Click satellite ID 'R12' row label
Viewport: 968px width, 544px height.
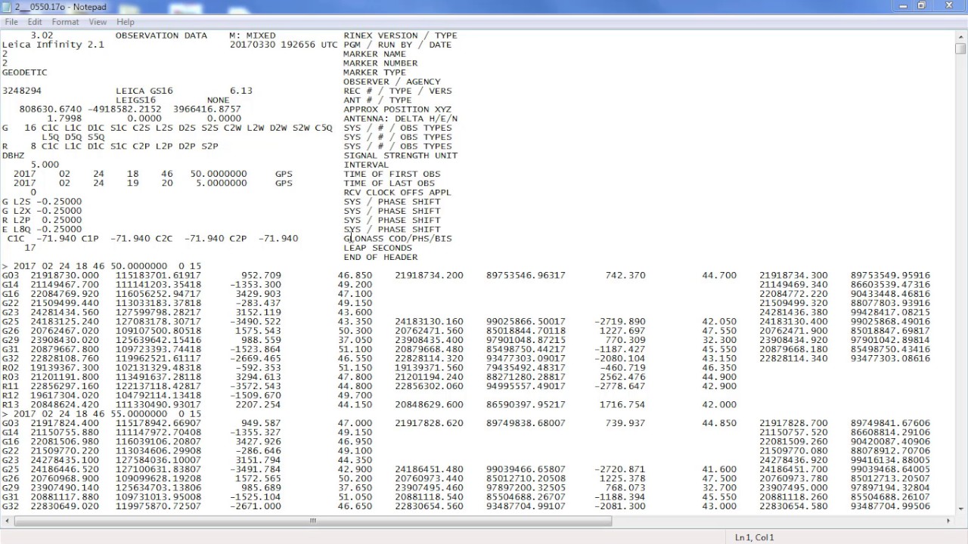10,395
